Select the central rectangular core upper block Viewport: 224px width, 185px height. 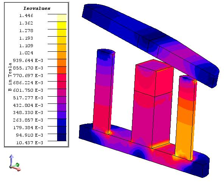[154, 79]
